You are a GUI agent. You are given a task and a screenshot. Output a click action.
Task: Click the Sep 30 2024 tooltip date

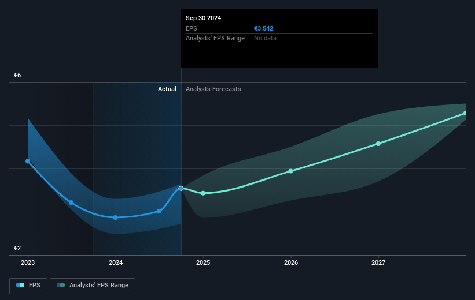[203, 18]
